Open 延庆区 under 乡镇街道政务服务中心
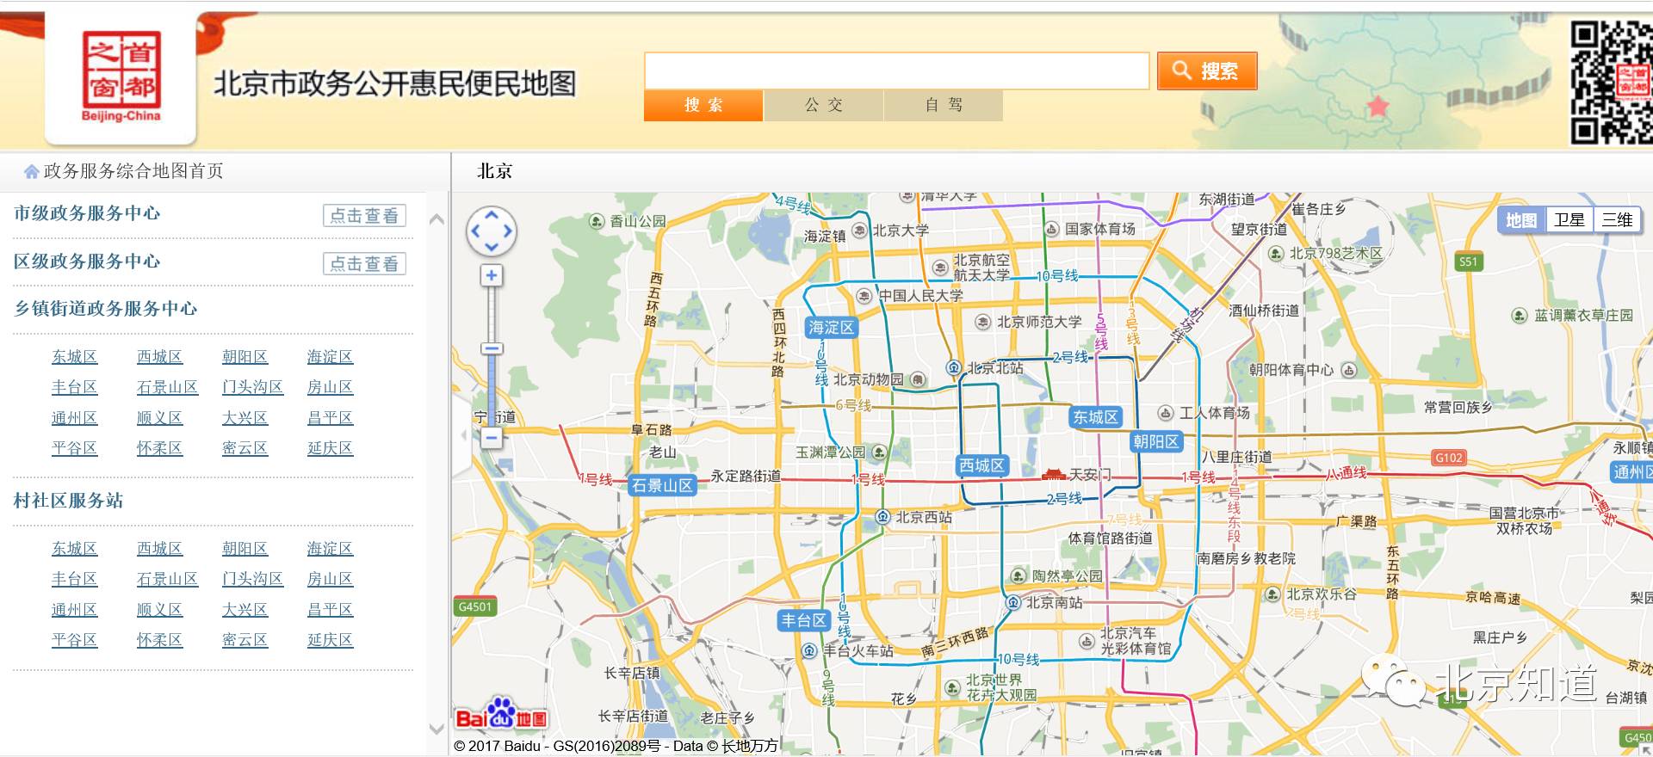This screenshot has width=1653, height=757. (x=331, y=448)
